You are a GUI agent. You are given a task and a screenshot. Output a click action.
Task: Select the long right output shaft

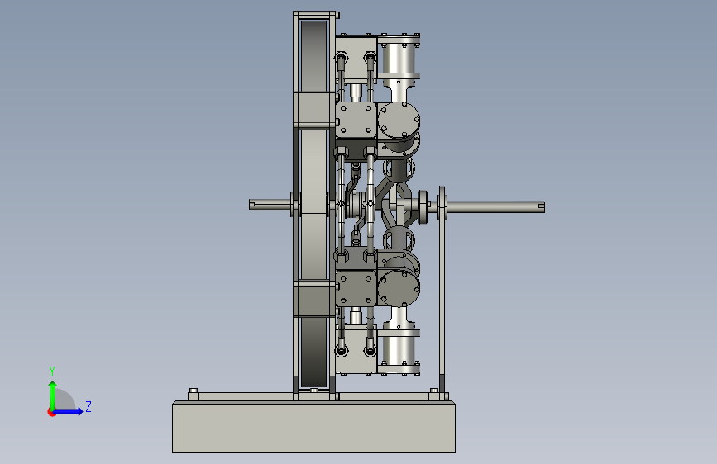point(496,207)
